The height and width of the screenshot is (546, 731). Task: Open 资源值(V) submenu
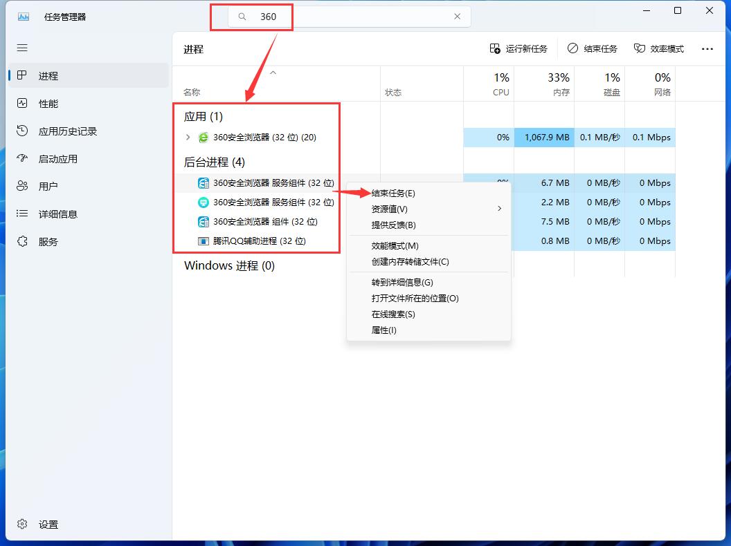[x=429, y=209]
